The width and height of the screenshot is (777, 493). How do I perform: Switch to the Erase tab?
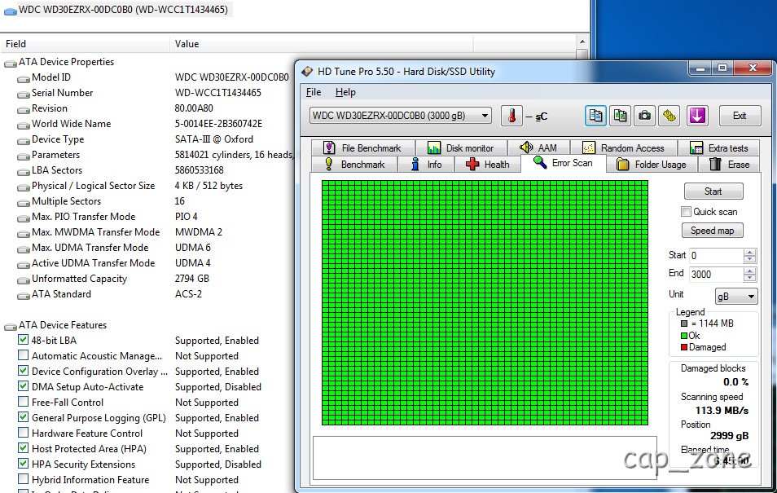tap(729, 164)
